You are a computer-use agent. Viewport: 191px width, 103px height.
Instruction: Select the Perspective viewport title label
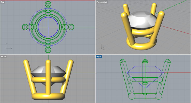pos(102,2)
